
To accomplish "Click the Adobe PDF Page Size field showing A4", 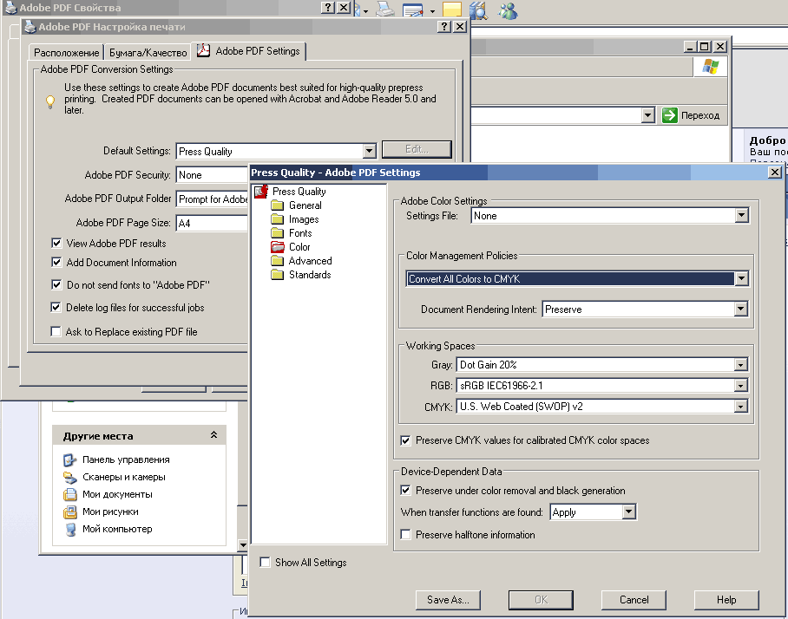I will 212,224.
